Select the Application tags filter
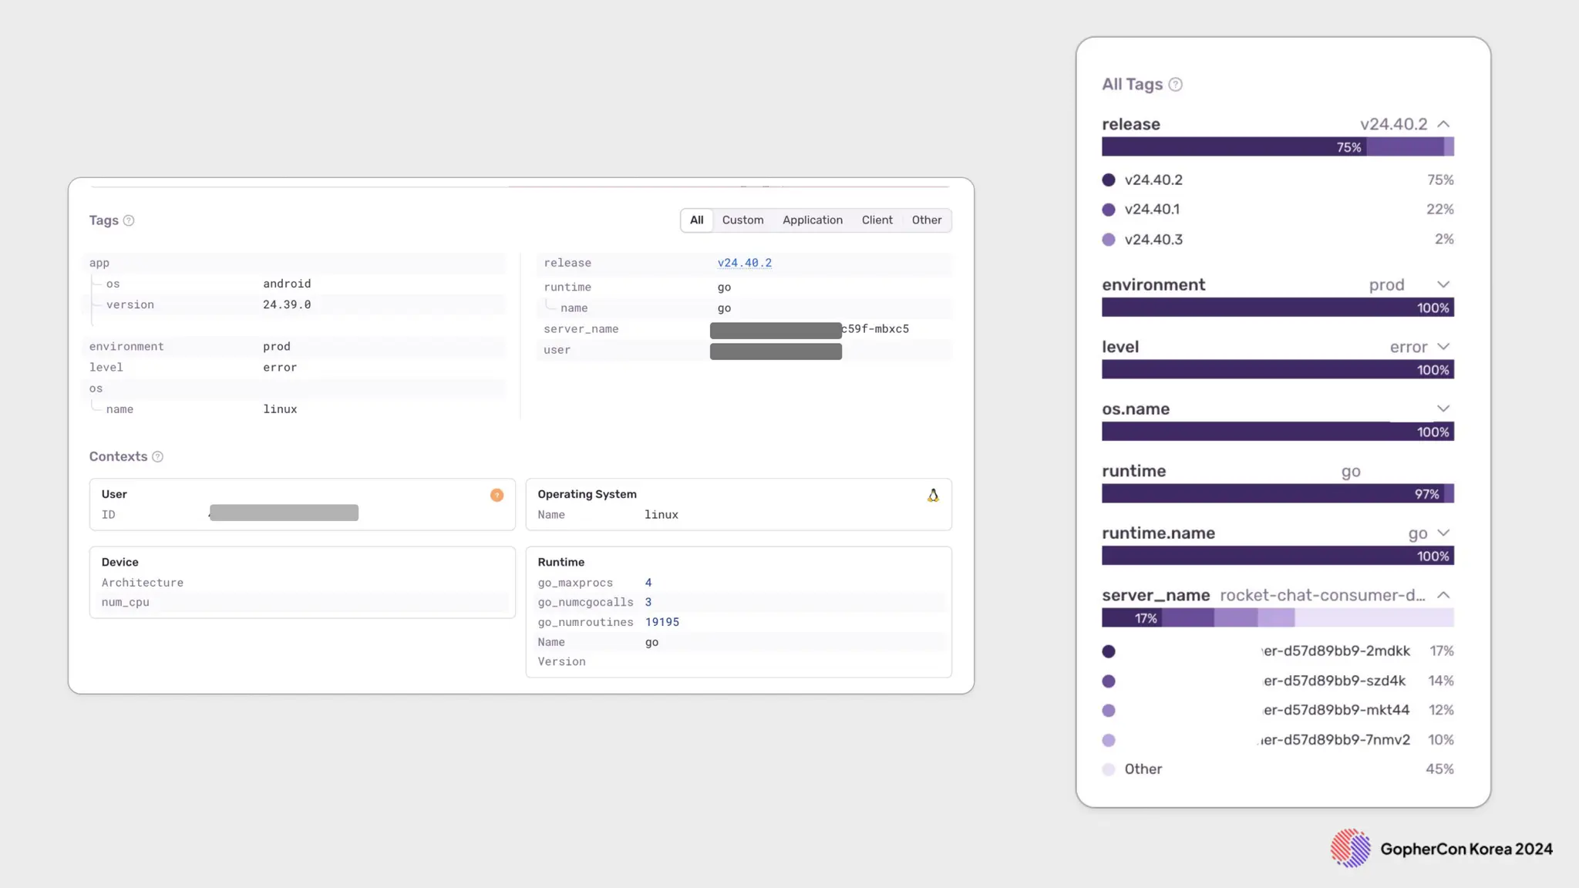Image resolution: width=1579 pixels, height=888 pixels. click(812, 220)
